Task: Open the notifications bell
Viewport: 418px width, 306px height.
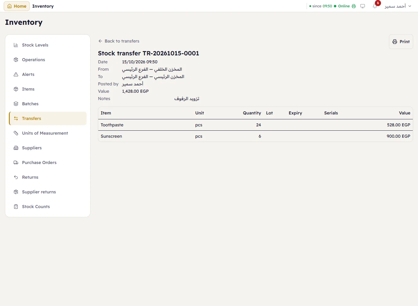Action: click(x=375, y=6)
